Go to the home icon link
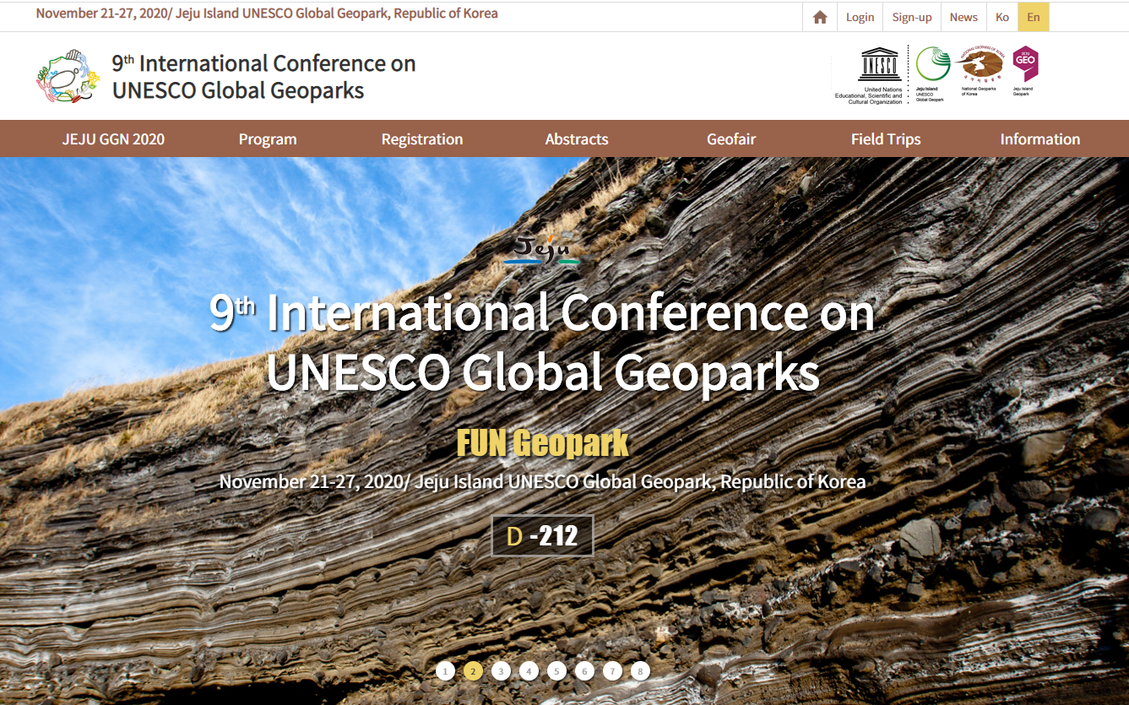 819,17
